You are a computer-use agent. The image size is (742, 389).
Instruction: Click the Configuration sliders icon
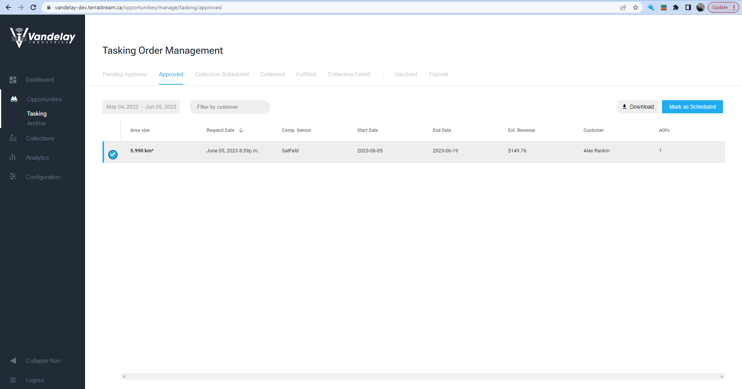pos(13,176)
